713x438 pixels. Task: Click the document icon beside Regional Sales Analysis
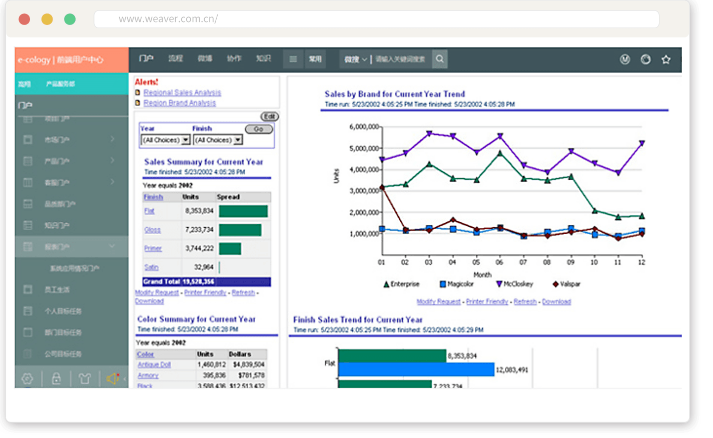(138, 93)
